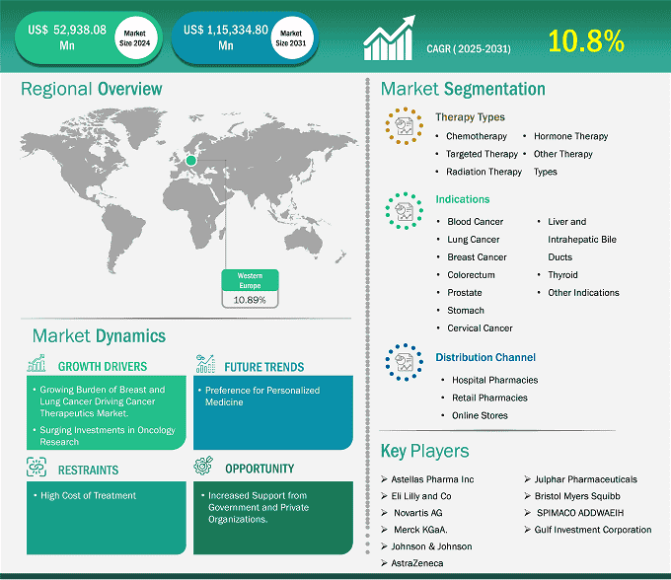Click Increased Support from Government text

[x=259, y=507]
